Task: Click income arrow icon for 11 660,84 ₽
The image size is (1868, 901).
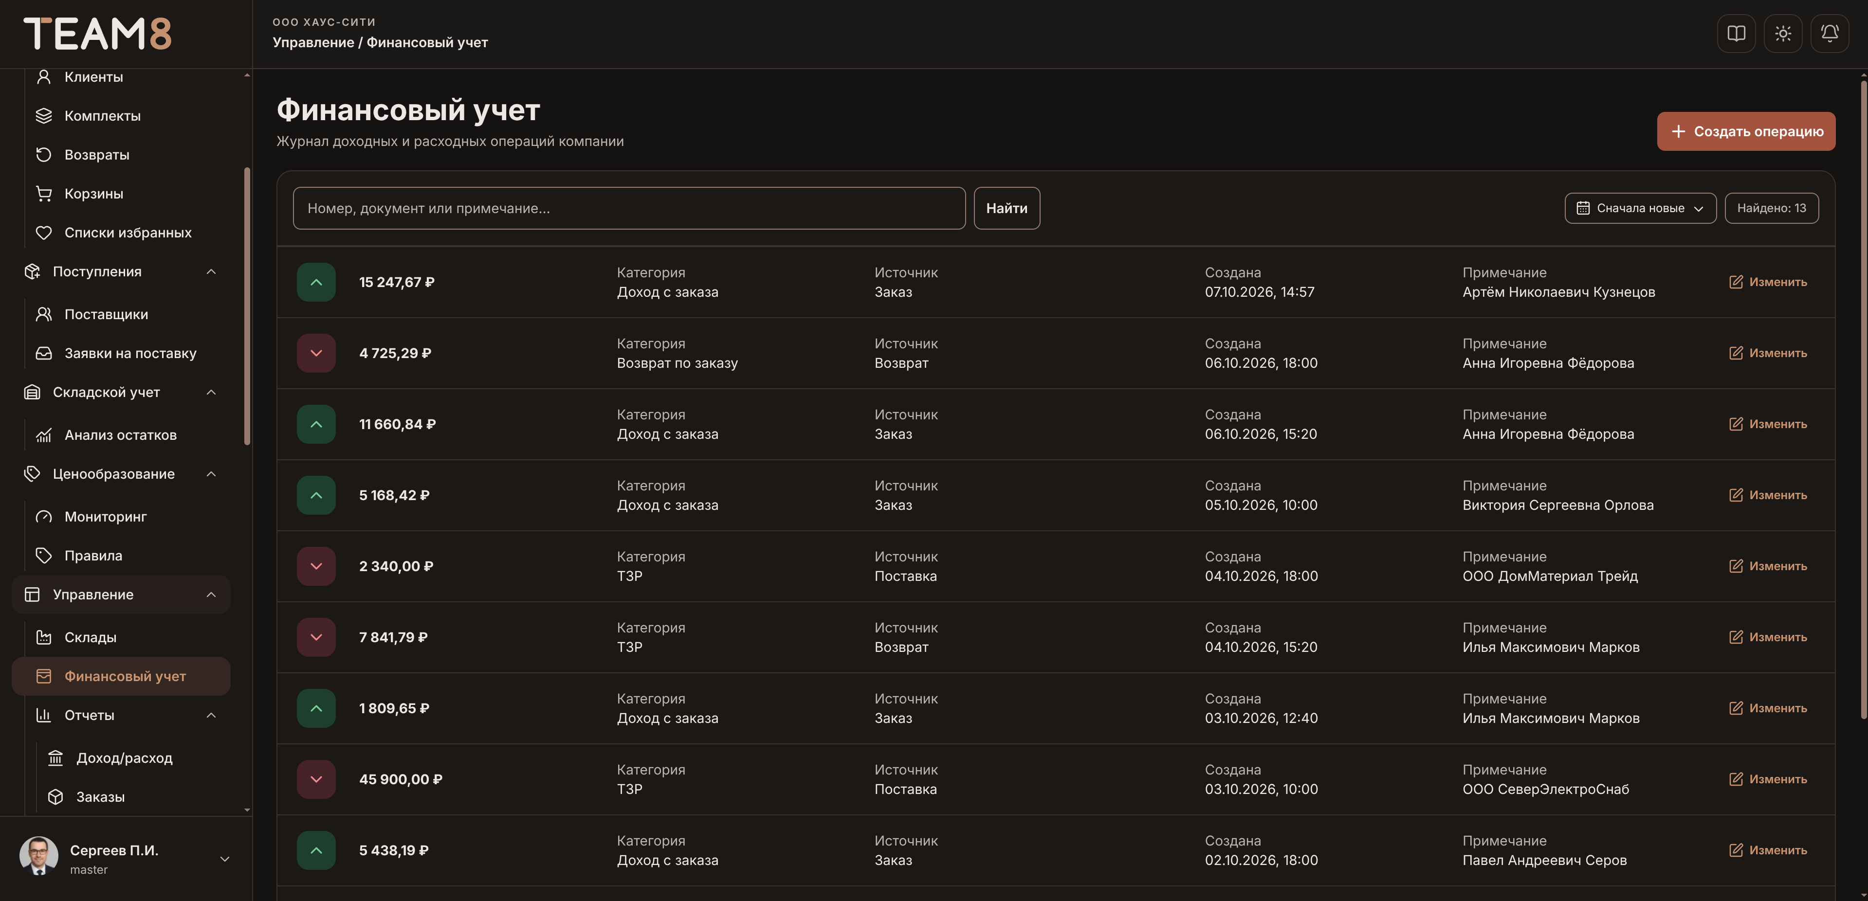Action: click(x=316, y=425)
